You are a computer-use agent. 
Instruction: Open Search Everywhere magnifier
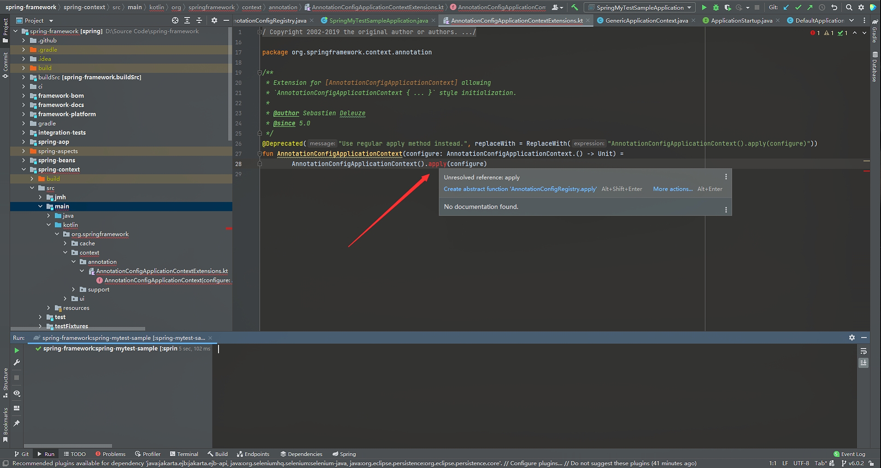pos(848,7)
